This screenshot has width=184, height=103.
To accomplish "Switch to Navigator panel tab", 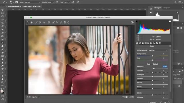I will [167, 8].
